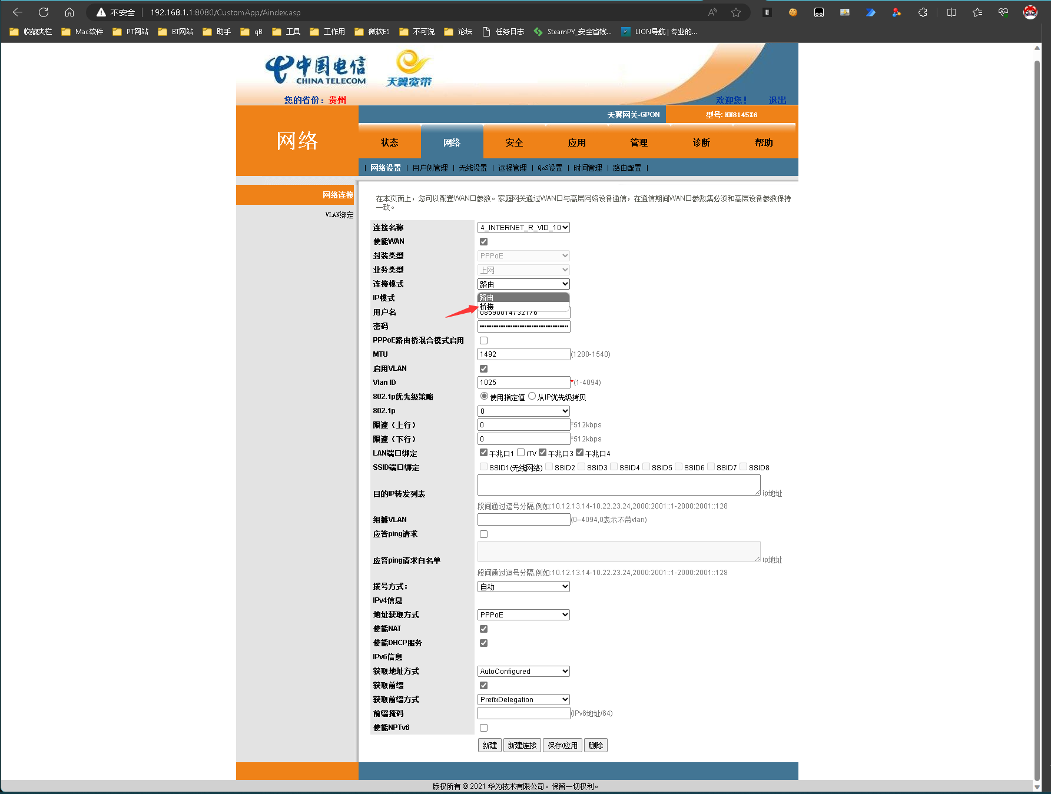Screen dimensions: 1051x794
Task: Toggle split screen view icon
Action: tap(951, 12)
